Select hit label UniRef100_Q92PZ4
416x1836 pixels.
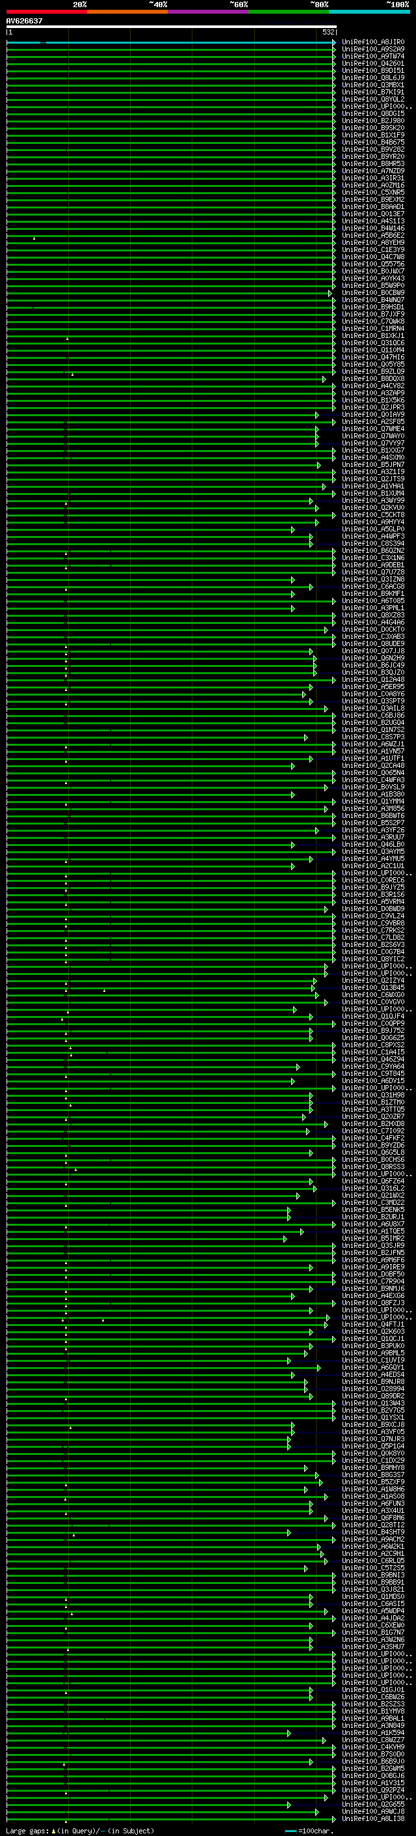(x=373, y=1790)
